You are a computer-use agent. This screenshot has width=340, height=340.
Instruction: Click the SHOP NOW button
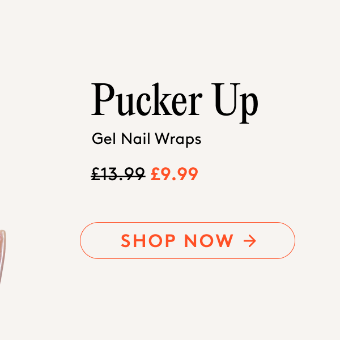coord(188,240)
